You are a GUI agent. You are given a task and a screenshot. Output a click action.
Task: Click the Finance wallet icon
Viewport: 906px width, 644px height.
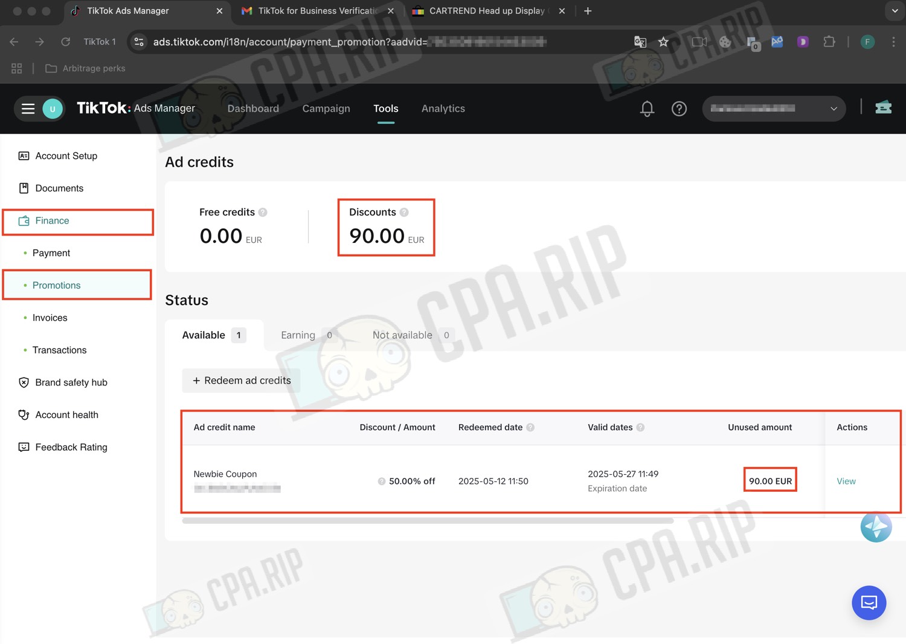point(24,221)
